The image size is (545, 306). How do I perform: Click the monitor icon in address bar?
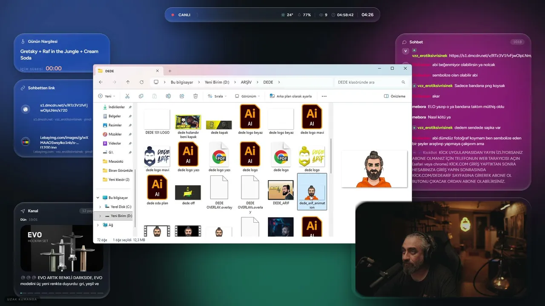tap(156, 82)
